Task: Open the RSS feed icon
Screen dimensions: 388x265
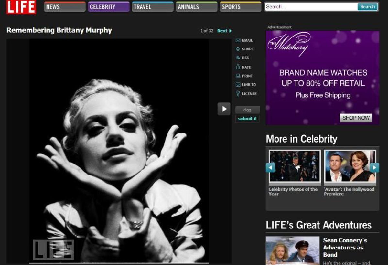Action: tap(238, 58)
